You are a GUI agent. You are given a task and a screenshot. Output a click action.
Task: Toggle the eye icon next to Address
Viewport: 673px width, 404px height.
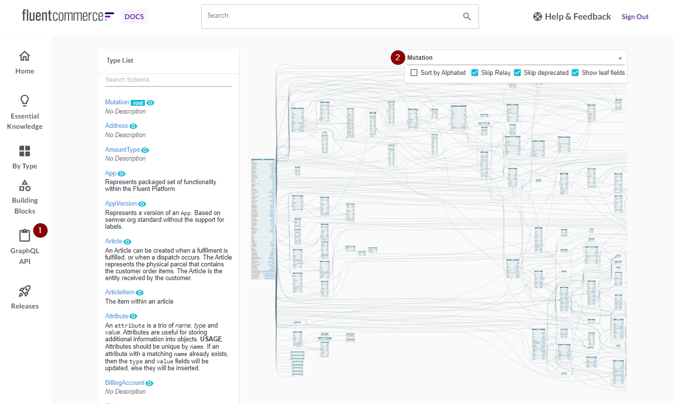pos(133,126)
